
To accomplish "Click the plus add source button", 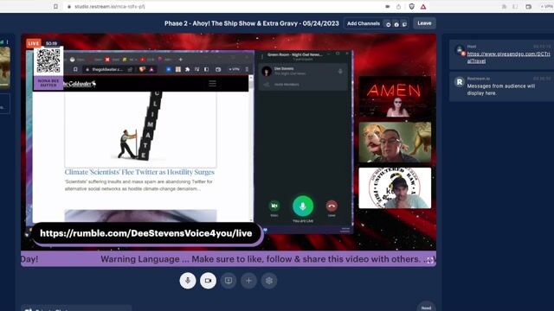I will coord(248,281).
